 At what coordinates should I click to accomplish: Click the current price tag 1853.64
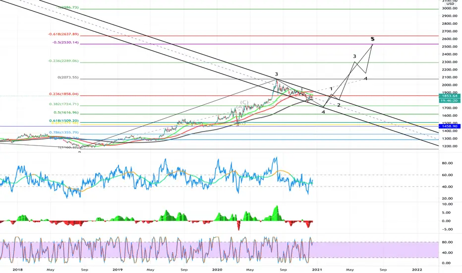449,96
